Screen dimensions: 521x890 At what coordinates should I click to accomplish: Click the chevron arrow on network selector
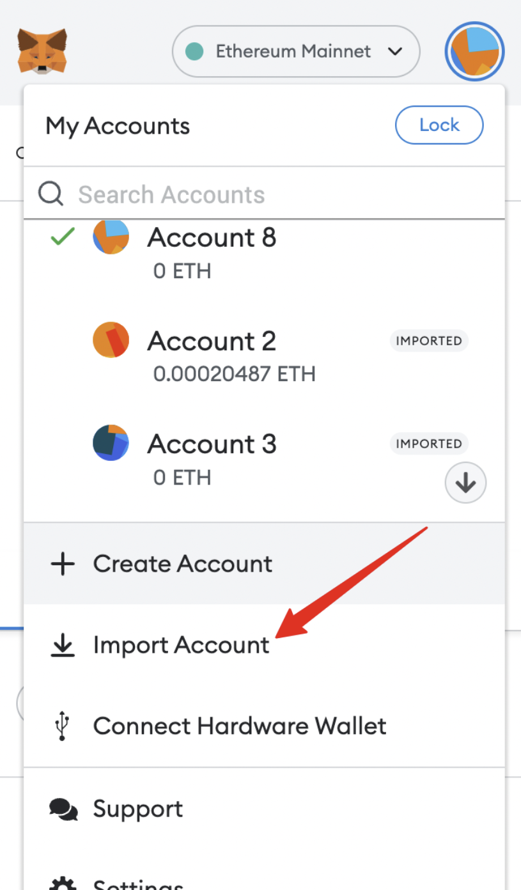point(395,51)
